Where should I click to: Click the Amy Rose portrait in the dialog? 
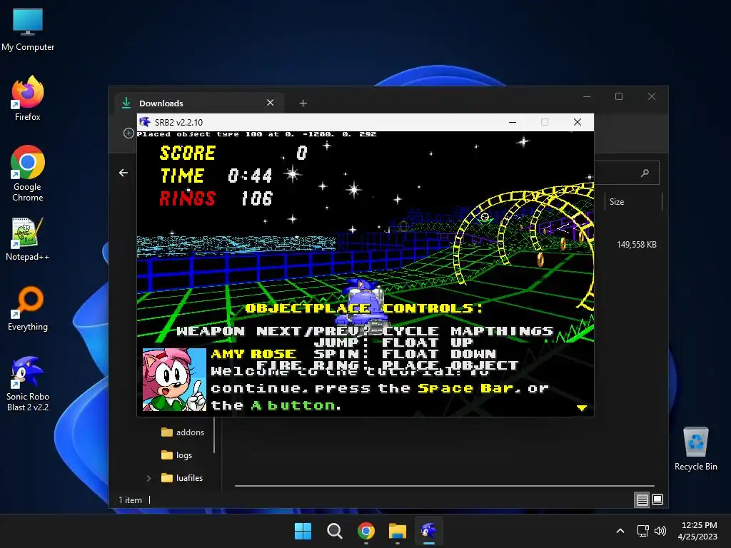click(174, 380)
